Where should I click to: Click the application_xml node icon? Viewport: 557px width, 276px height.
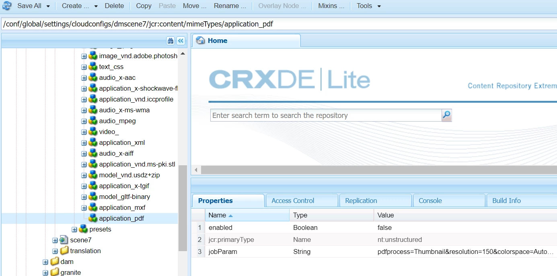coord(93,142)
